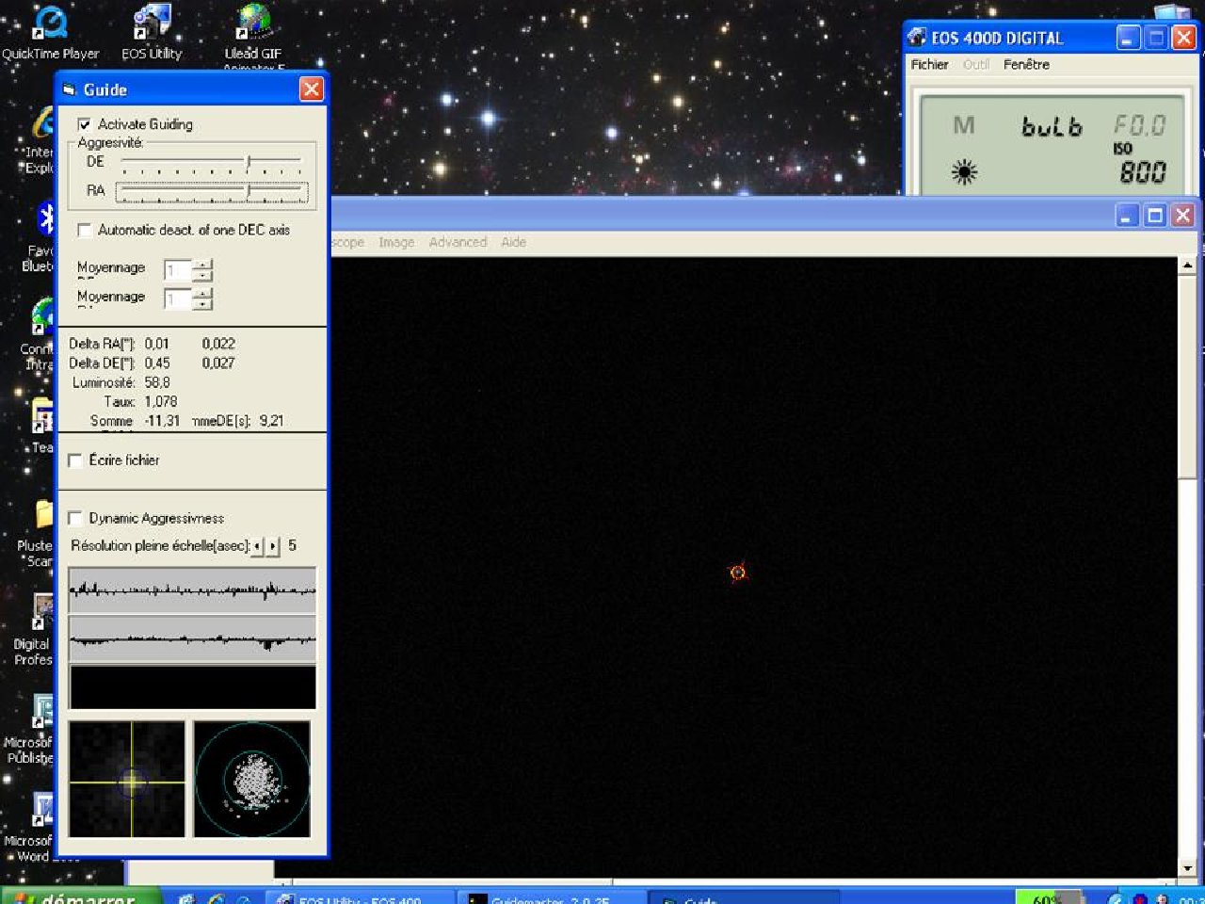The height and width of the screenshot is (904, 1205).
Task: Increase Résolution pleine échelle with right arrow
Action: coord(273,546)
